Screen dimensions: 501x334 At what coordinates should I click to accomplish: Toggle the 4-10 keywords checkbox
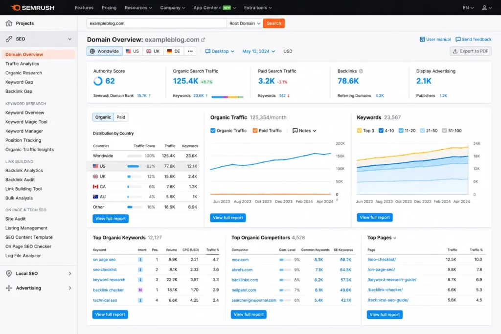381,131
